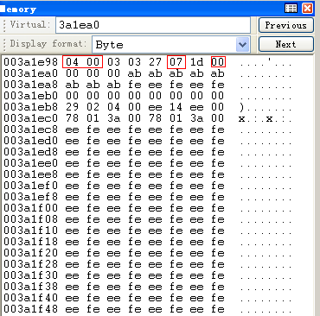Close the Memory window
This screenshot has height=316, width=320.
pos(308,9)
